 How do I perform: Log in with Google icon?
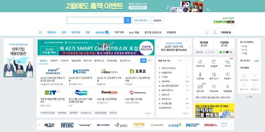(231, 52)
